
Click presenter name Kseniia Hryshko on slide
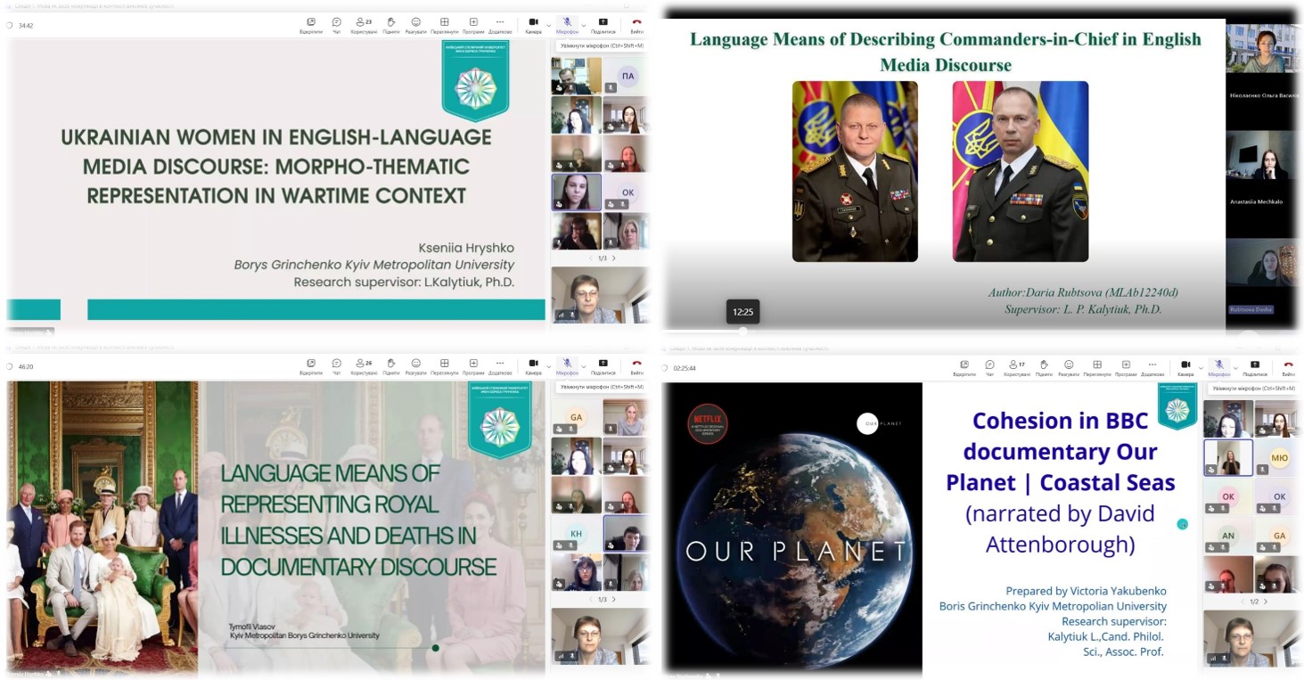point(466,248)
